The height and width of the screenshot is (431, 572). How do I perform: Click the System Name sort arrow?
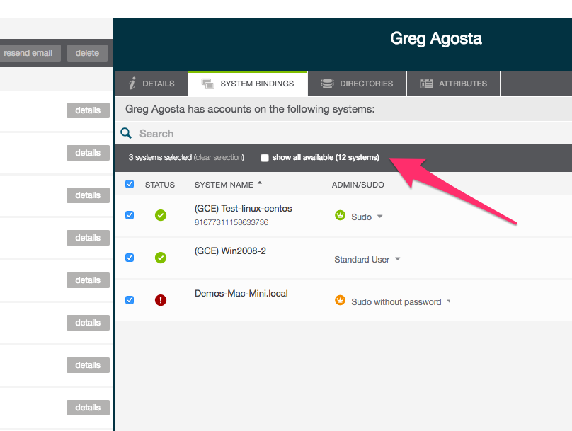tap(259, 184)
